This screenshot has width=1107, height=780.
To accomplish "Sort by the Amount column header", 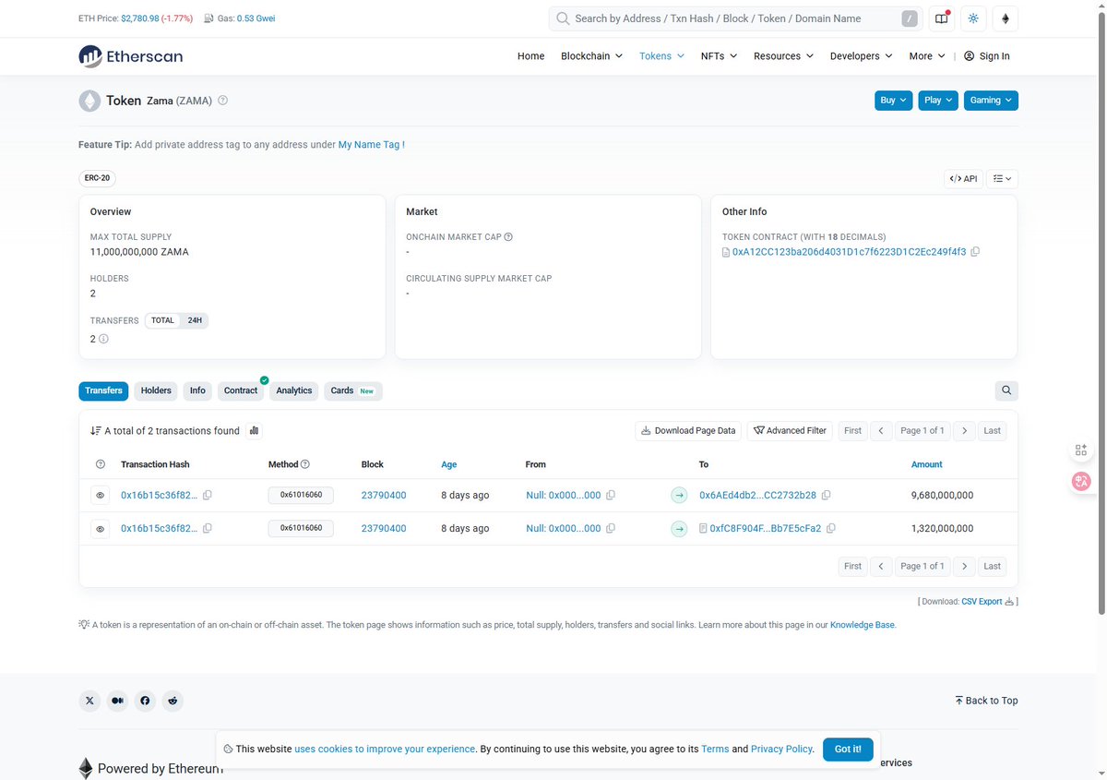I will click(927, 464).
